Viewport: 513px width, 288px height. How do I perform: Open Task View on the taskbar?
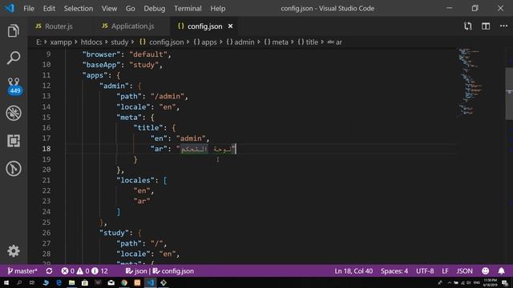pyautogui.click(x=32, y=282)
